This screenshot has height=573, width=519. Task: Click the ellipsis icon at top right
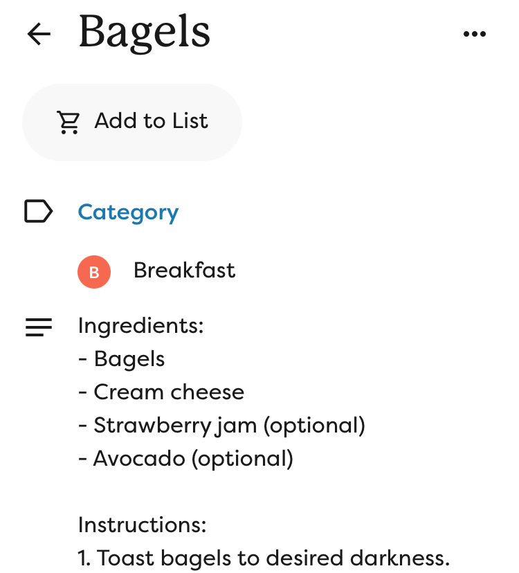coord(475,33)
